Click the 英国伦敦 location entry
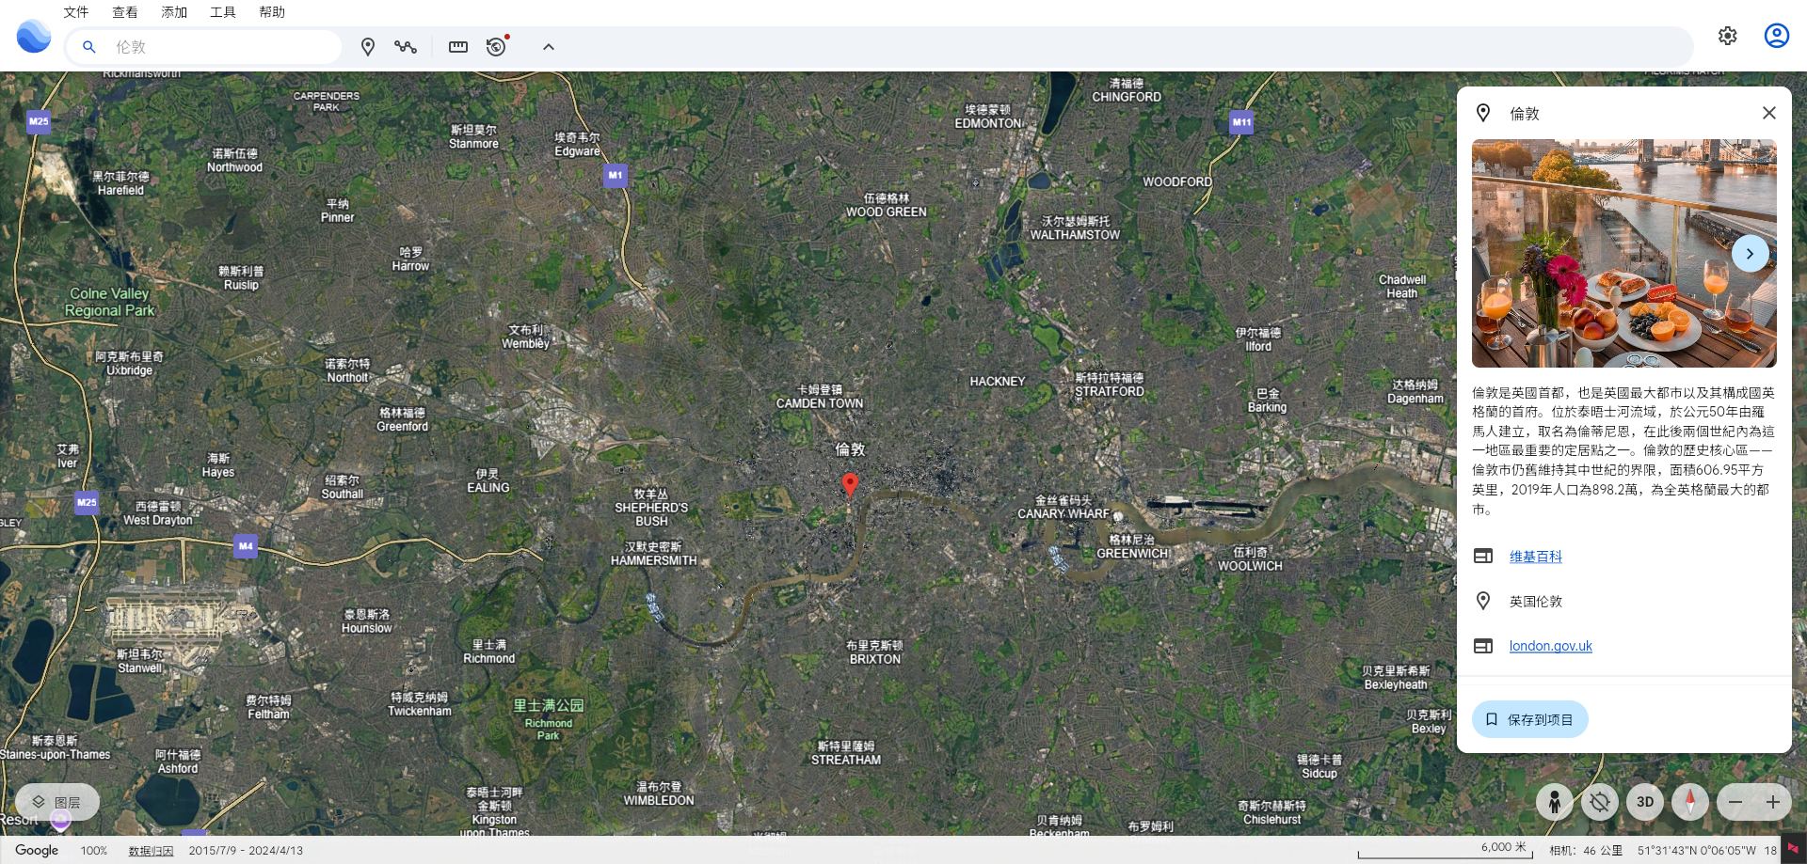 point(1535,602)
